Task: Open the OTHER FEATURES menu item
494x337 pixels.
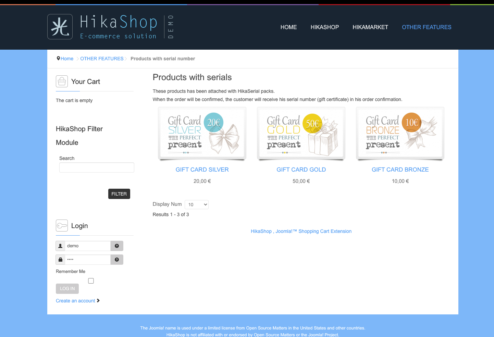Action: pyautogui.click(x=427, y=27)
